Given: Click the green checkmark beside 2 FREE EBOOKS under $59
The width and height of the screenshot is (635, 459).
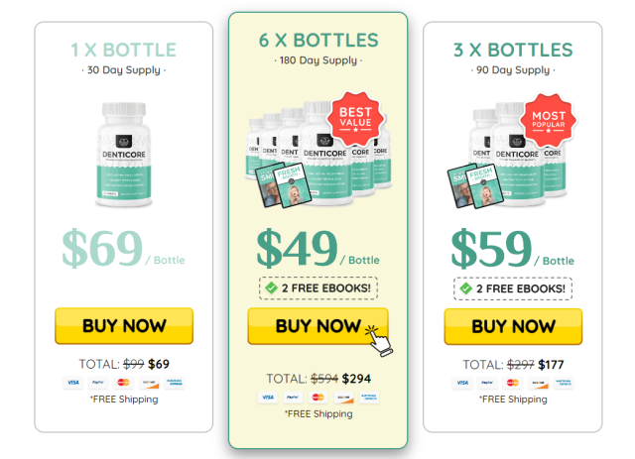Looking at the screenshot, I should click(465, 288).
